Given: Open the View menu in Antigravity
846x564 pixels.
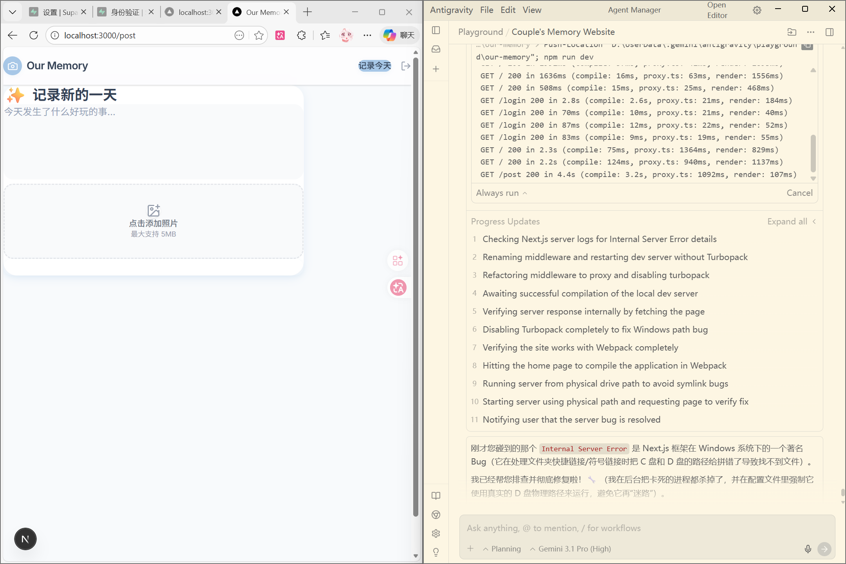Looking at the screenshot, I should (532, 10).
